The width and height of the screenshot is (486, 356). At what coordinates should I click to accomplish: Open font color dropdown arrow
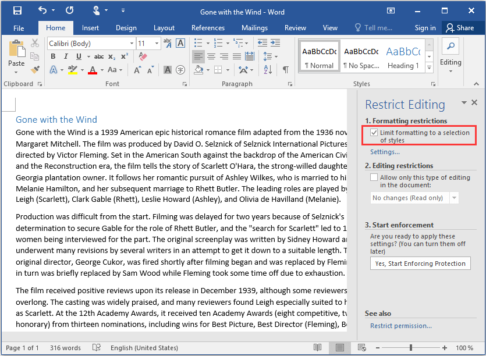click(102, 70)
